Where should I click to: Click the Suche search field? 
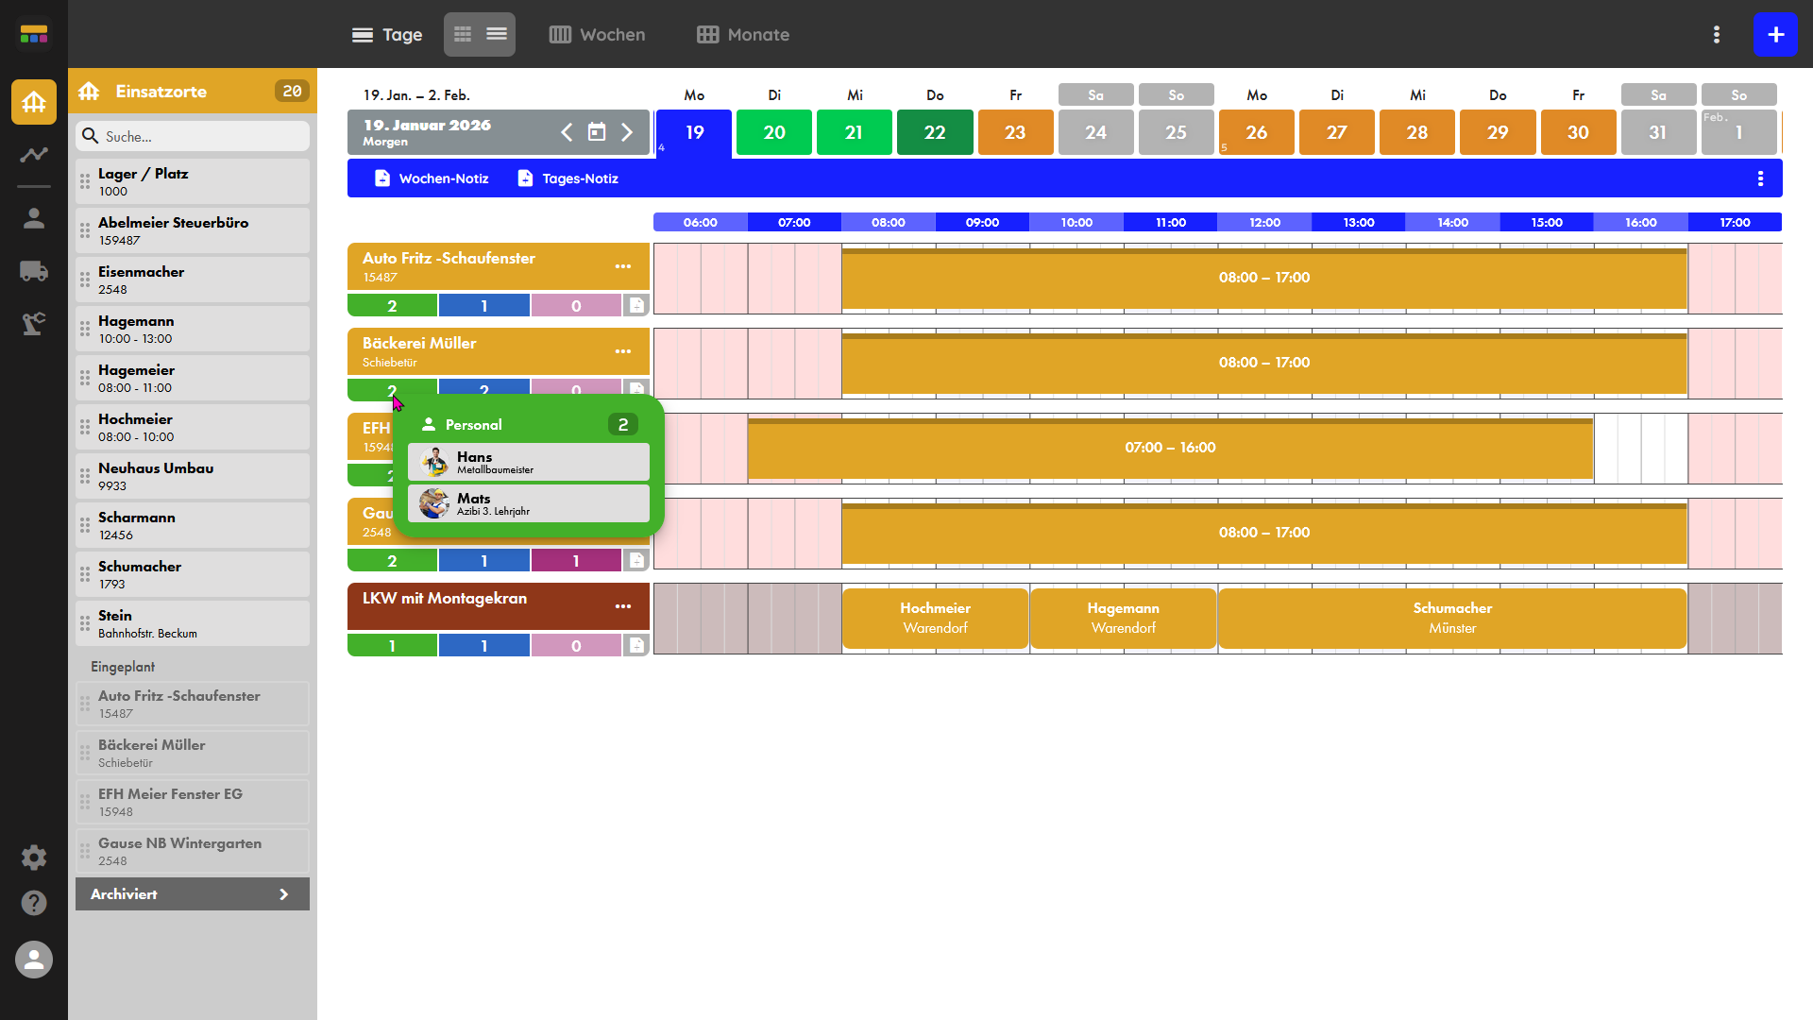click(x=194, y=136)
